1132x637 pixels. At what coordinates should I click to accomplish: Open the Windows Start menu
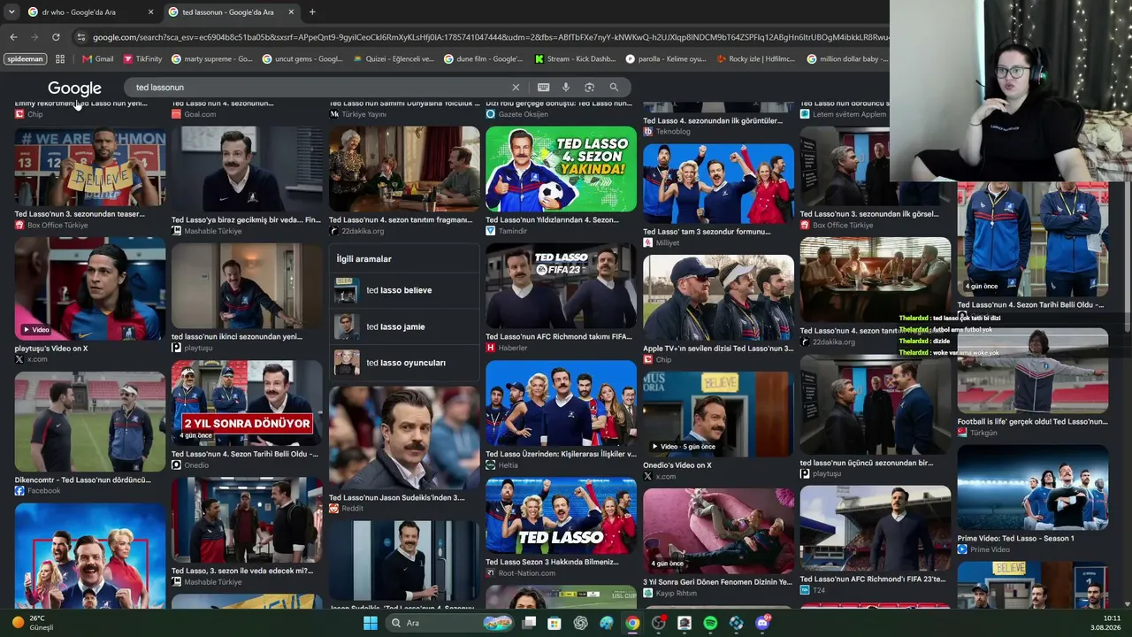371,623
